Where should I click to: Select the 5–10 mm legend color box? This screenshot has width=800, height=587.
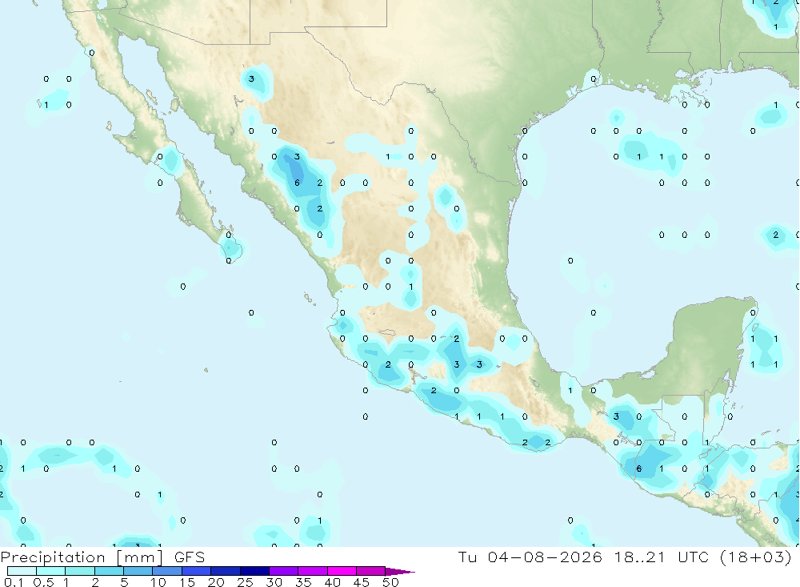click(138, 571)
